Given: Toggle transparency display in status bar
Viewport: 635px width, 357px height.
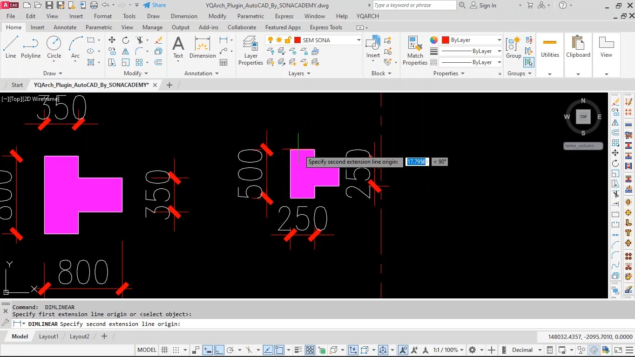Looking at the screenshot, I should click(x=310, y=350).
